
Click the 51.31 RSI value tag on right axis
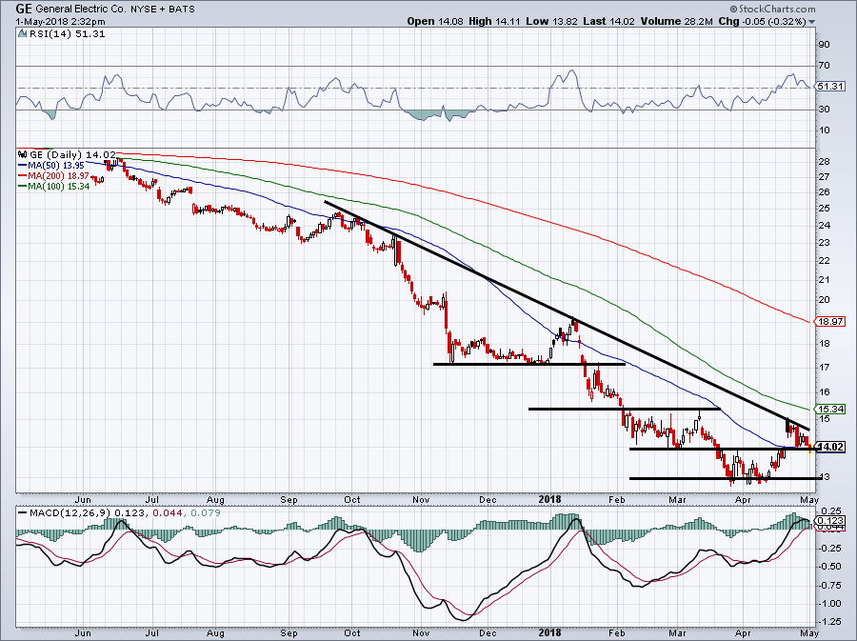[830, 87]
